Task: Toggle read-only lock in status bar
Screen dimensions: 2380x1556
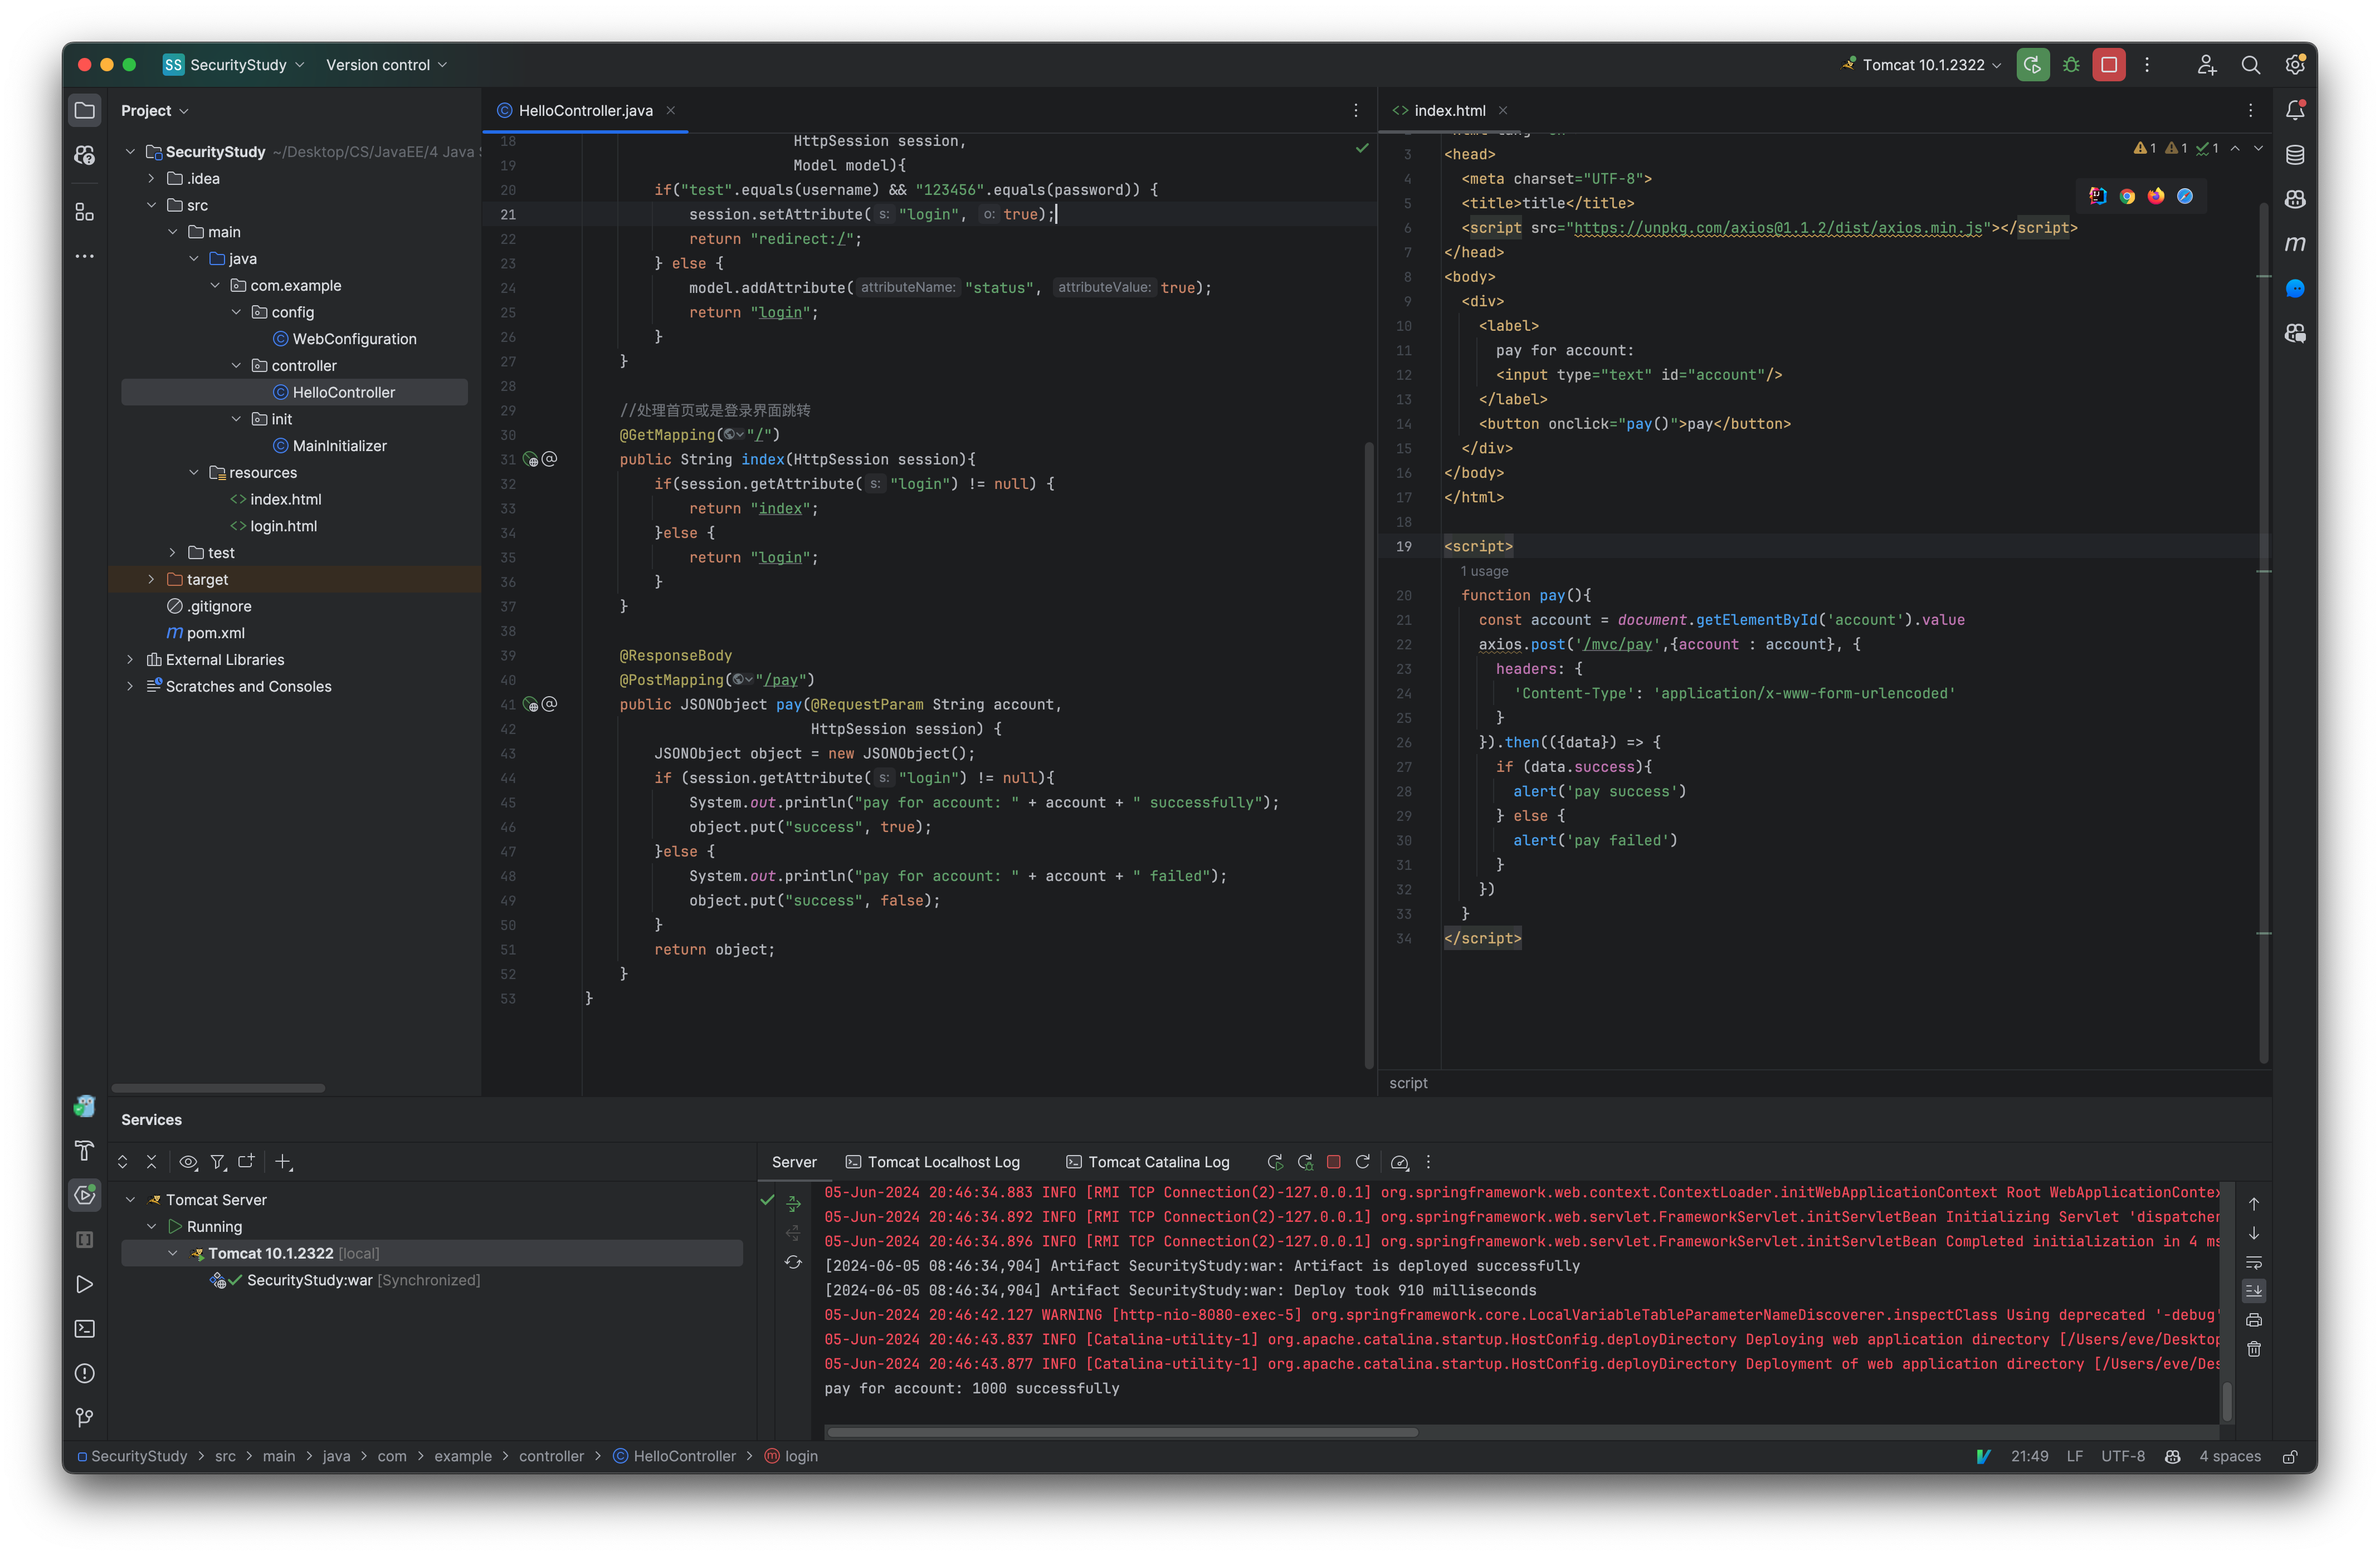Action: pos(2289,1457)
